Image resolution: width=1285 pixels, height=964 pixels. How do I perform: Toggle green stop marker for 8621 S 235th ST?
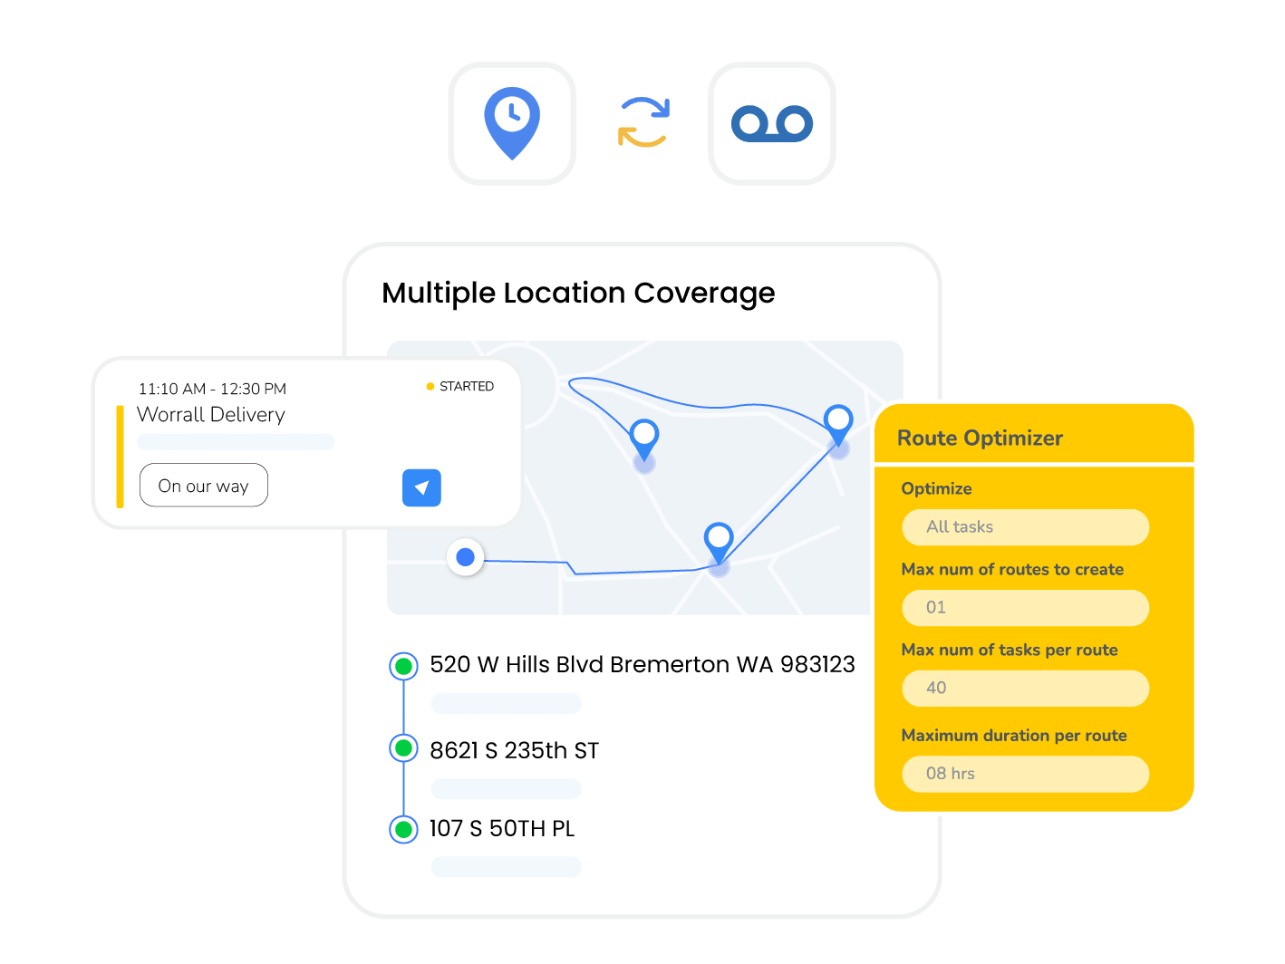(x=403, y=748)
